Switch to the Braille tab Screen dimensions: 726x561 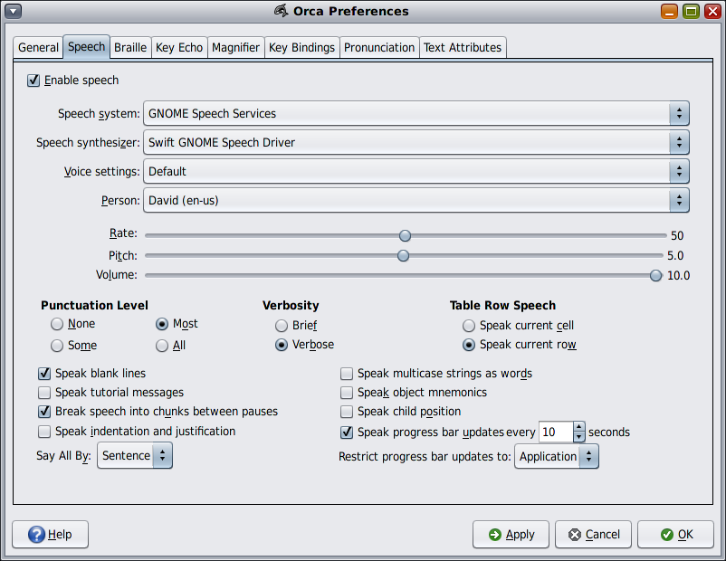point(130,47)
